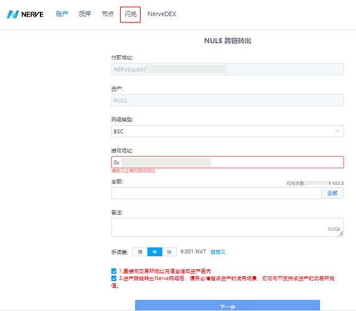Uncheck the second cross-chain warning checkbox

click(114, 278)
